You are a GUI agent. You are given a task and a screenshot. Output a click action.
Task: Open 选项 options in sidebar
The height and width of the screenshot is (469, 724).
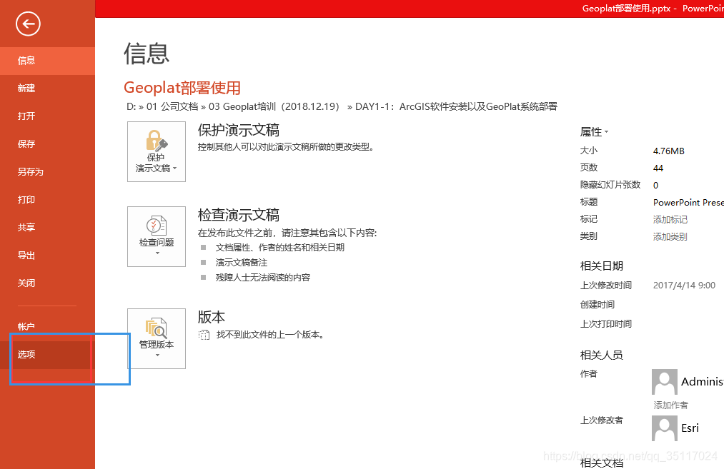(x=47, y=355)
